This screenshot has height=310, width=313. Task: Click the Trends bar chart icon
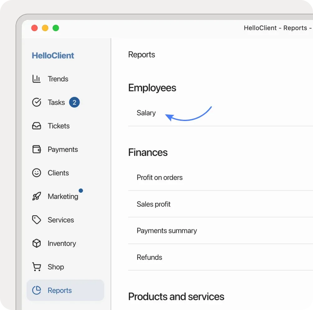click(x=37, y=79)
